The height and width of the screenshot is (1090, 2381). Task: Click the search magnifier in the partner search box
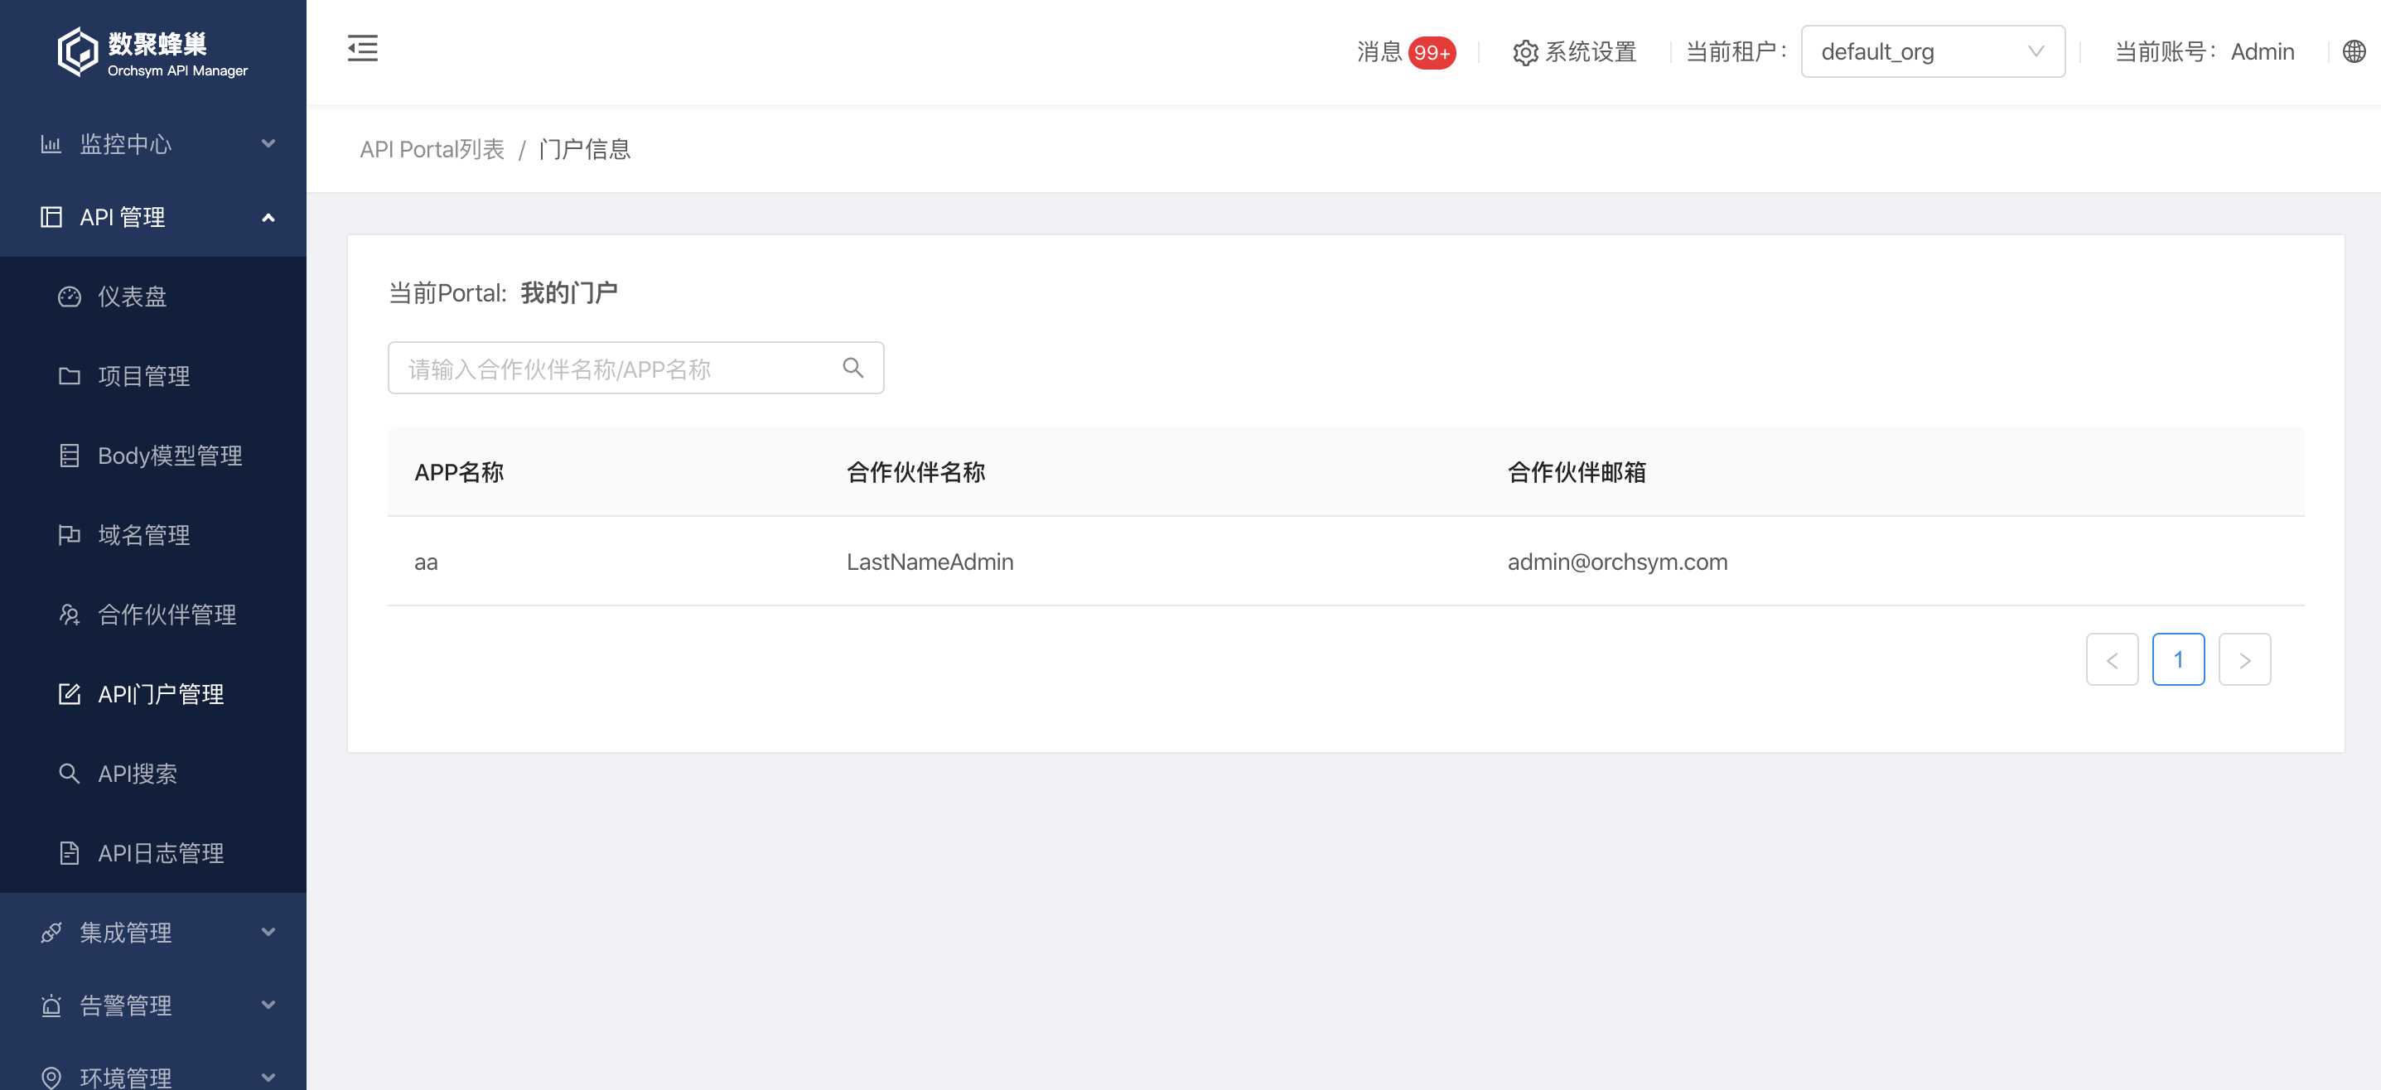852,368
